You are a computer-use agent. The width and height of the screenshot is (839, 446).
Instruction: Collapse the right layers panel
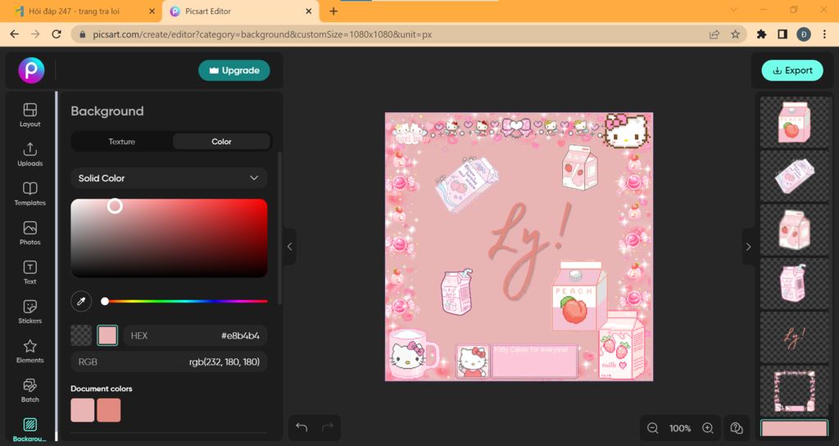tap(749, 247)
